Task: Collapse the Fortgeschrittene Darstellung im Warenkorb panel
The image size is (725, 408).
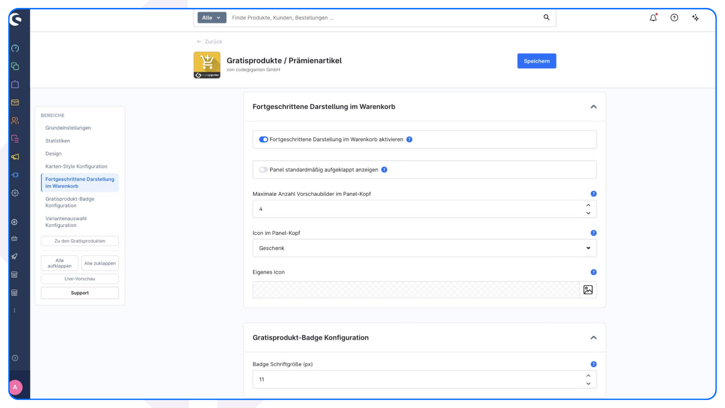Action: tap(594, 107)
